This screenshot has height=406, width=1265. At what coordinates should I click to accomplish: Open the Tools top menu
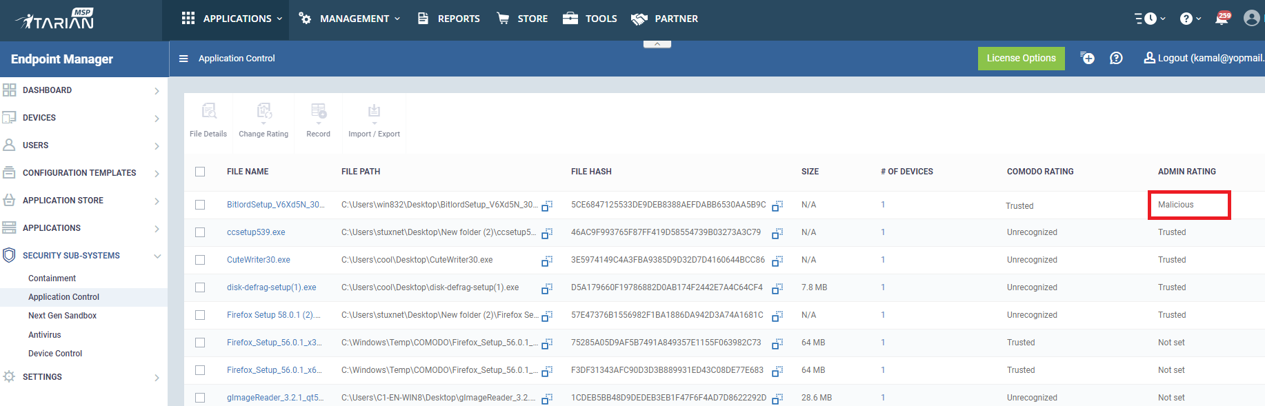pyautogui.click(x=590, y=19)
